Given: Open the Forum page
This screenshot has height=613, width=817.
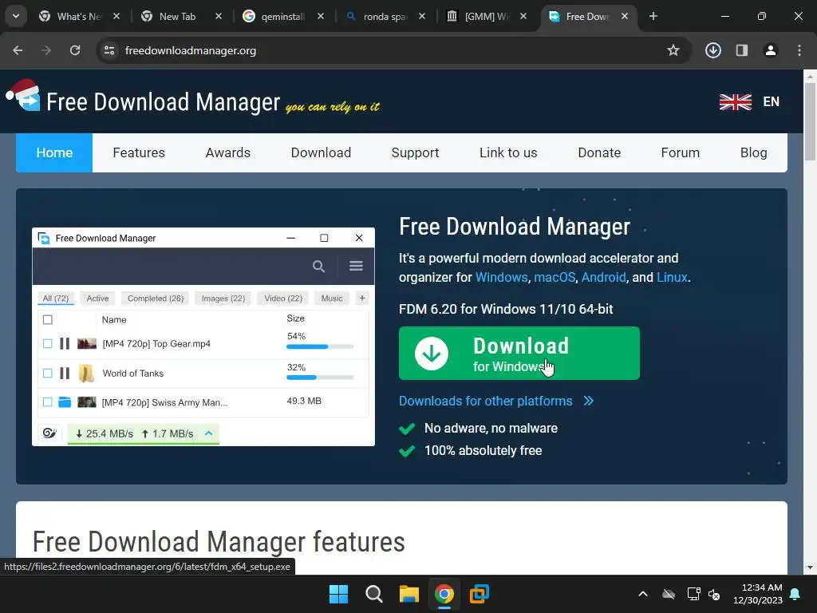Looking at the screenshot, I should 680,152.
